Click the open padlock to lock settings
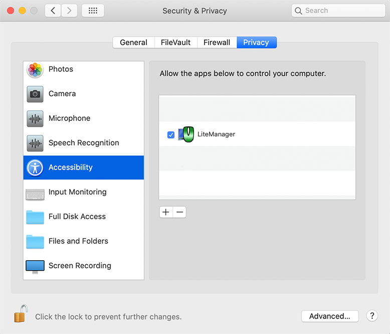The height and width of the screenshot is (334, 390). [x=21, y=313]
